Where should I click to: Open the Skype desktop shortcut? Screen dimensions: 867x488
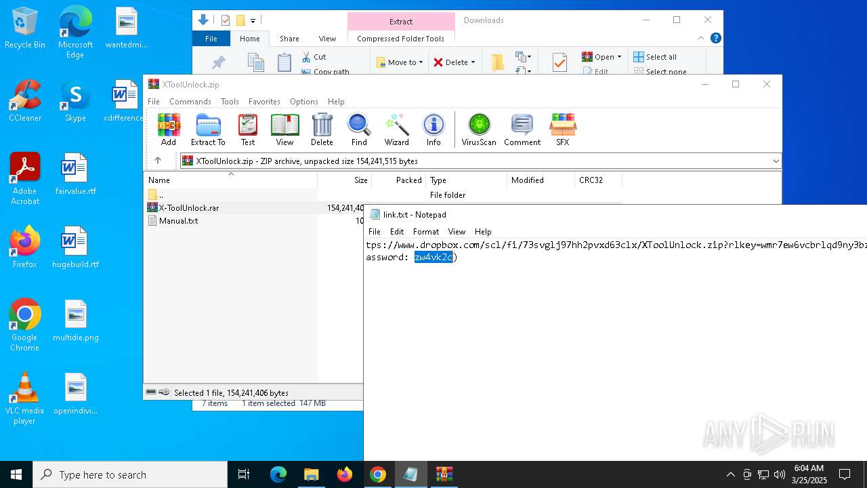[x=75, y=102]
